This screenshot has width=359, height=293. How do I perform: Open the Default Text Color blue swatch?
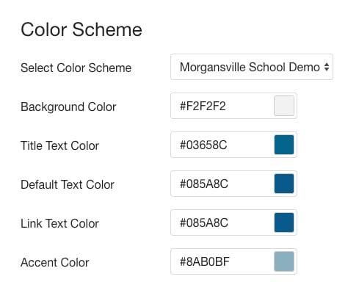point(284,184)
